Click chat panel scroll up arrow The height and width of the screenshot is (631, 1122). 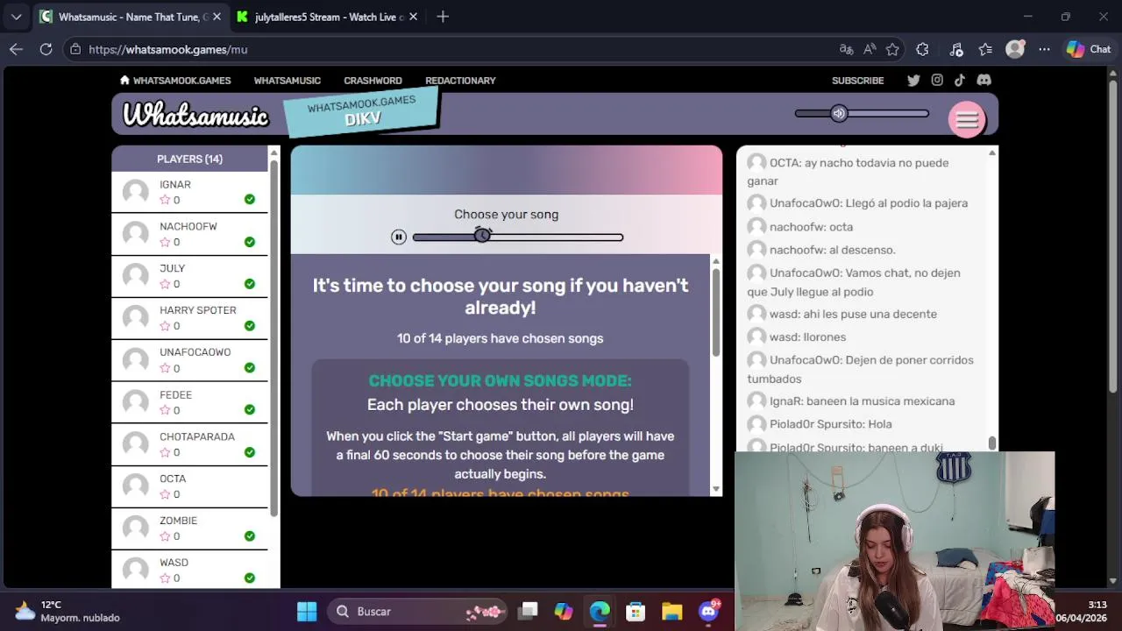[x=992, y=152]
